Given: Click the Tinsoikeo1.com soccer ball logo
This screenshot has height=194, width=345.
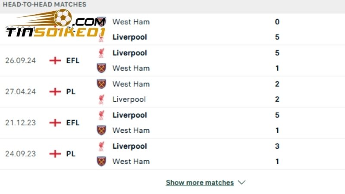Looking at the screenshot, I should [x=63, y=17].
